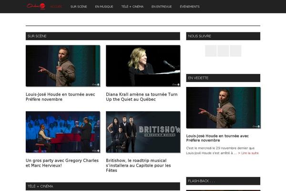Click the 'Lire la suite' link
The image size is (286, 191).
tap(248, 153)
